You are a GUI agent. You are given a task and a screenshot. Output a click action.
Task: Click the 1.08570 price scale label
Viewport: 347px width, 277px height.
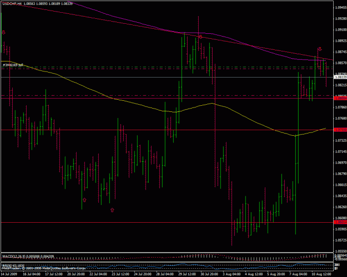coord(341,63)
